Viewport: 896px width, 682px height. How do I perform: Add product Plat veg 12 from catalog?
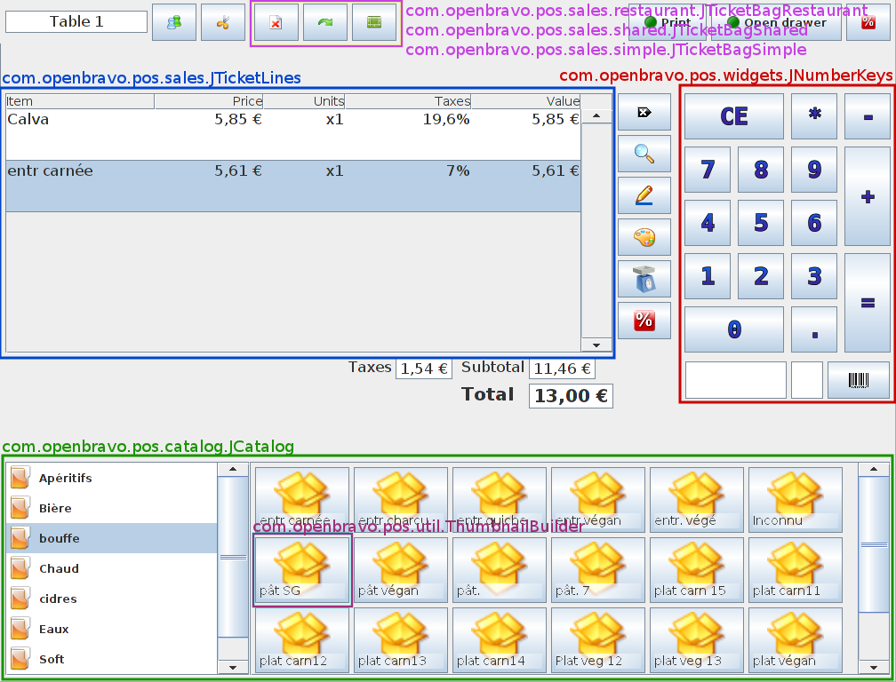click(x=597, y=640)
